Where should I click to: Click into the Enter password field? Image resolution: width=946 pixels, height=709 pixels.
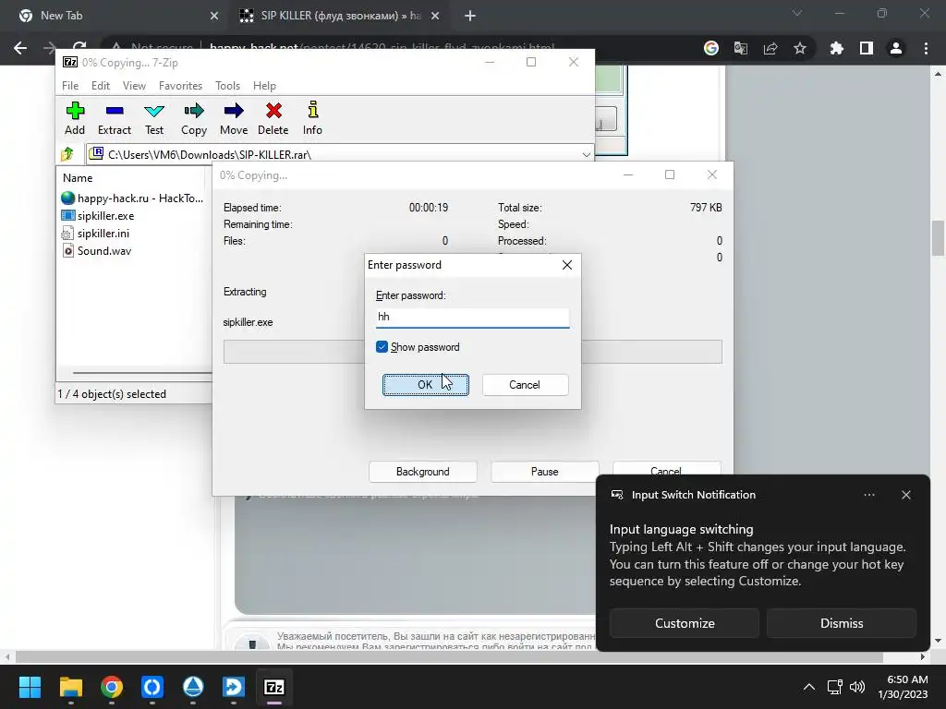pos(472,318)
